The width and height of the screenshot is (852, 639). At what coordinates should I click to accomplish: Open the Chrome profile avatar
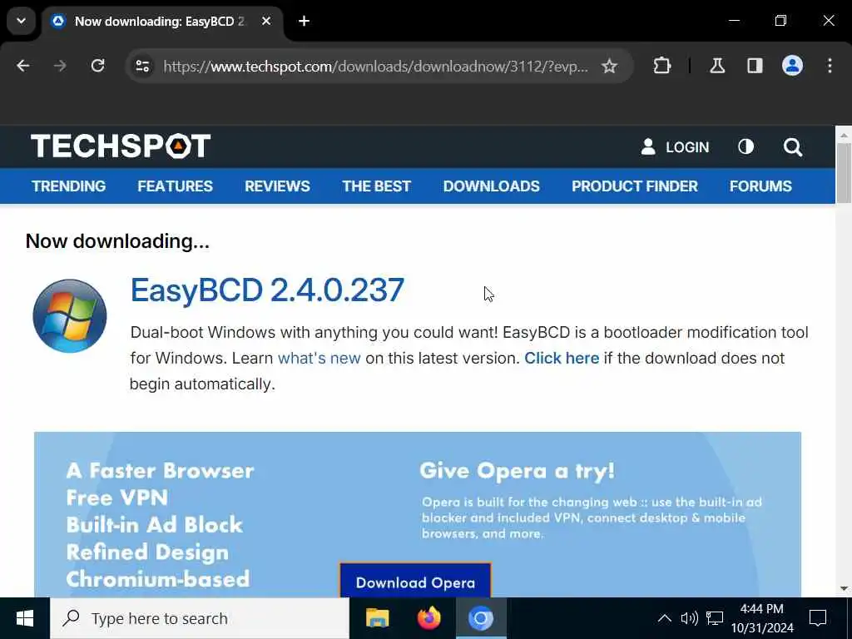pos(792,67)
